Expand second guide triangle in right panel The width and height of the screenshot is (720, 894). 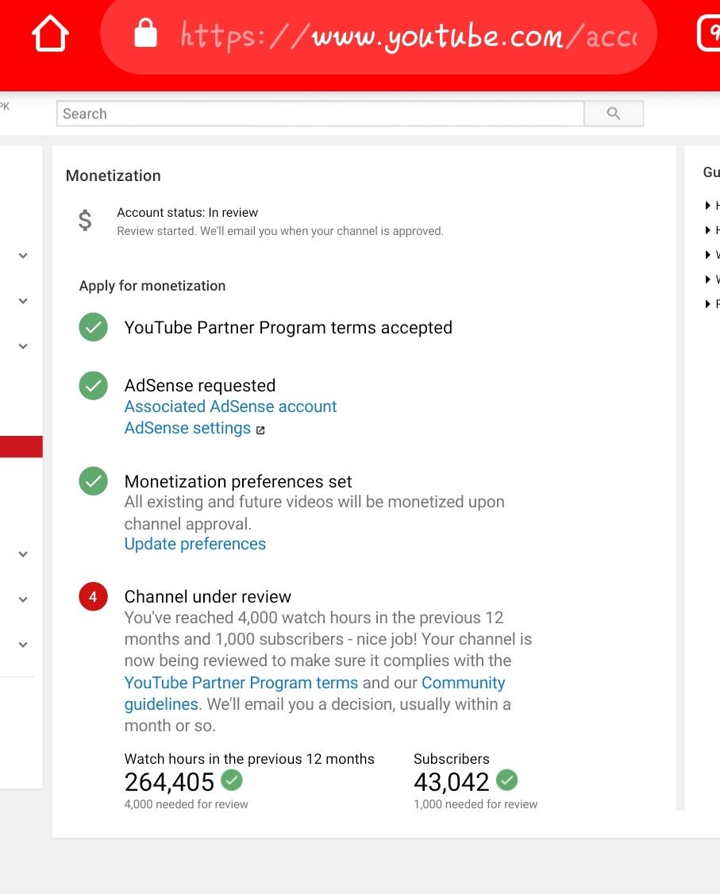[x=707, y=229]
